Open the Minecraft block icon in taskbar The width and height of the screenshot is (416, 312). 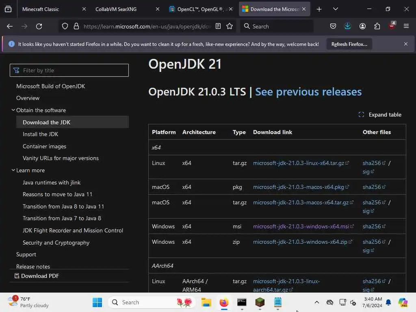[260, 302]
